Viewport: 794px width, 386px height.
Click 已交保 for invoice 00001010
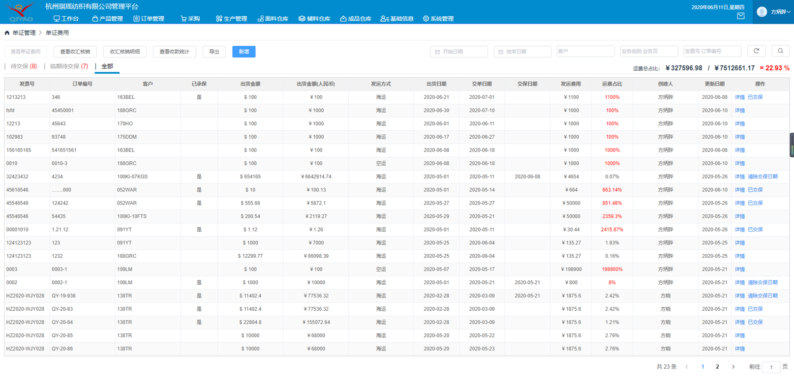coord(755,230)
